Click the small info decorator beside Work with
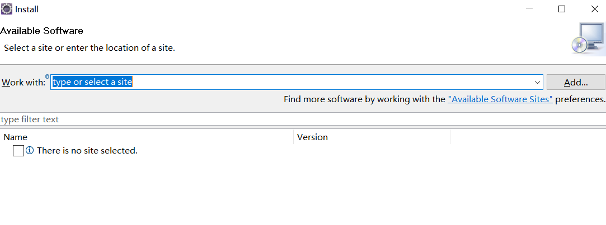 47,76
